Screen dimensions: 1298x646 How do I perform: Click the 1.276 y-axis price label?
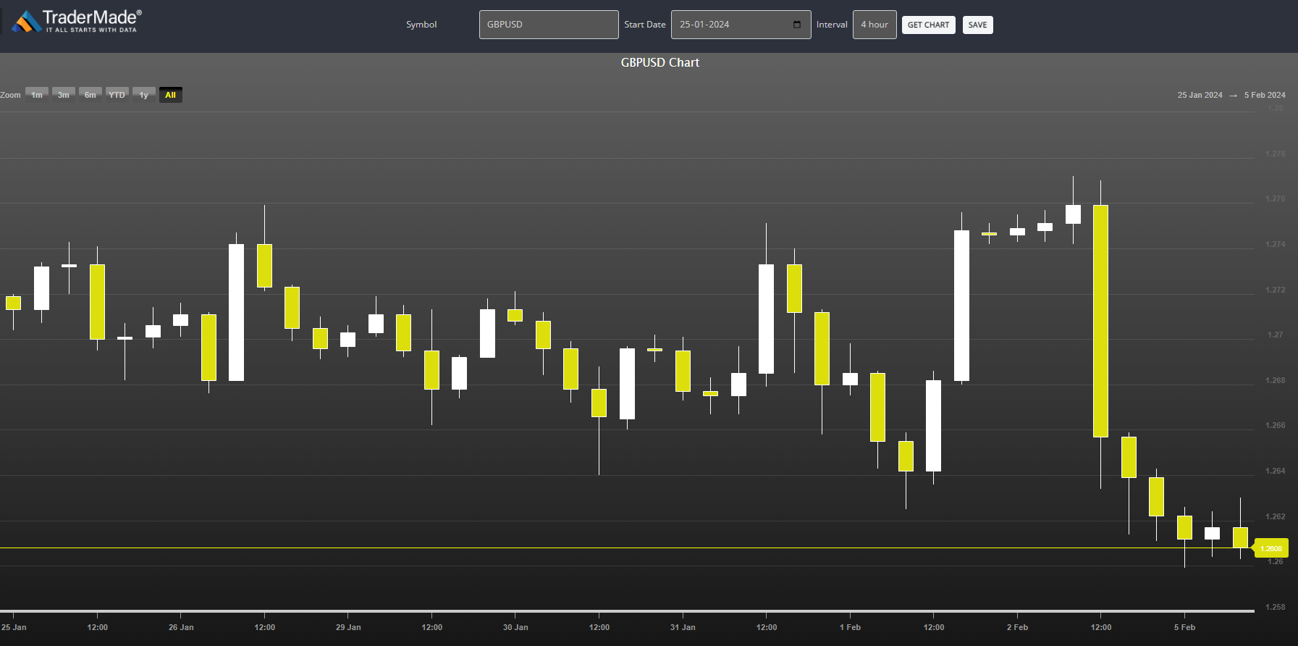point(1276,198)
